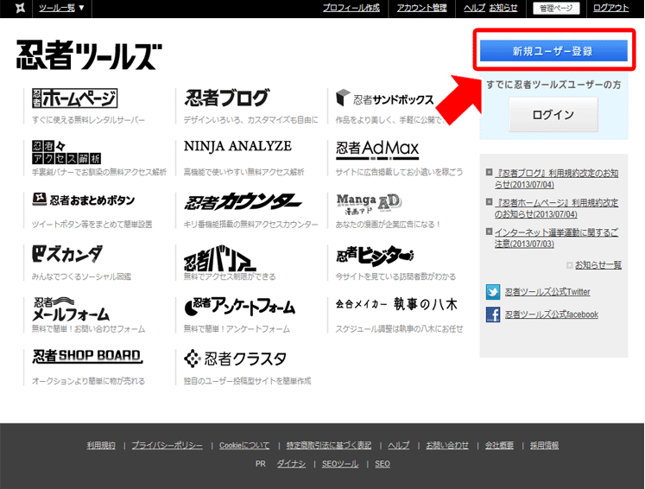Open お問い合わせ in the footer
645x489 pixels.
pyautogui.click(x=447, y=445)
